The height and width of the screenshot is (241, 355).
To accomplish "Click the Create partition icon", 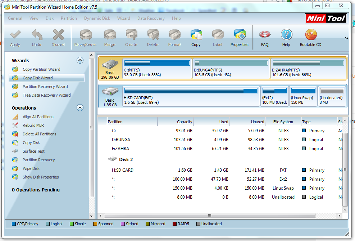I will coord(131,35).
